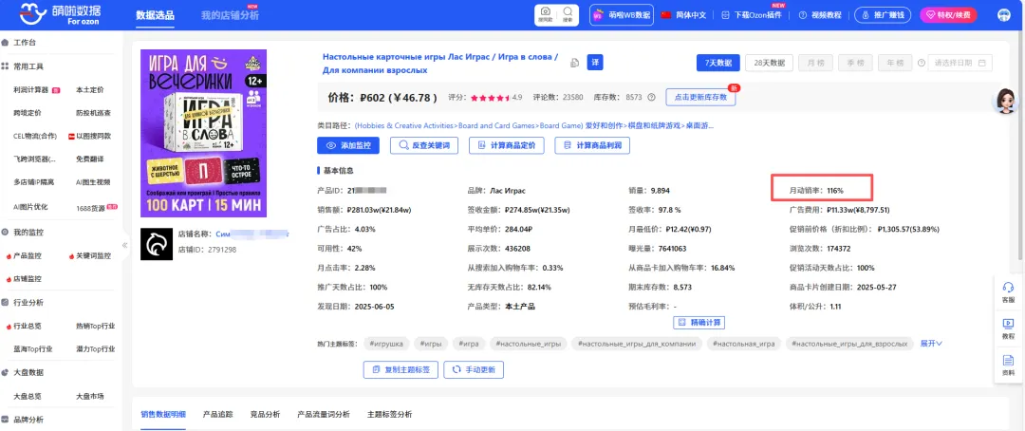Open the 客服 customer service sidebar icon
This screenshot has width=1025, height=431.
(1008, 291)
